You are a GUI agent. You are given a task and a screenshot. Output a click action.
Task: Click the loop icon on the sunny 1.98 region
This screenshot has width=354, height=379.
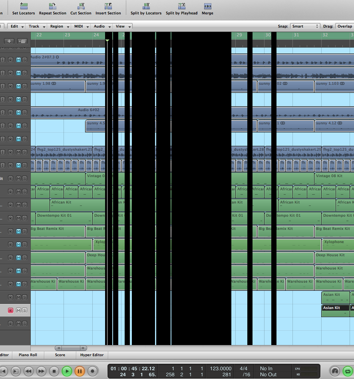[54, 84]
